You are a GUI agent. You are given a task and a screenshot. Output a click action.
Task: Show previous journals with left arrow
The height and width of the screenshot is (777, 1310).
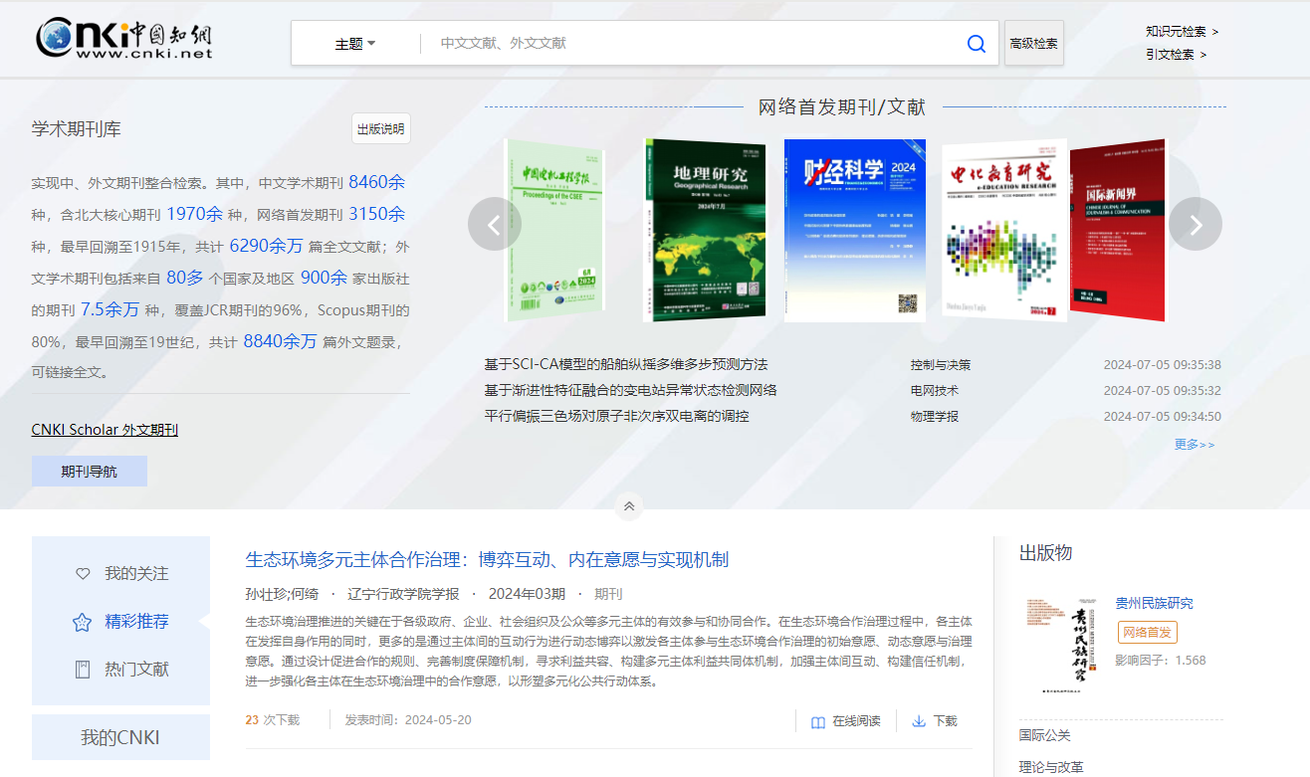[494, 225]
